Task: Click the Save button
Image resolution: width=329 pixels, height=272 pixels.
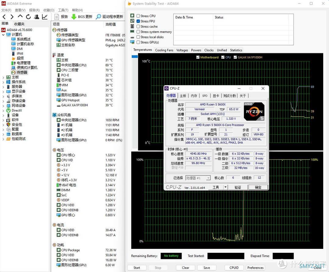Action: (207, 268)
